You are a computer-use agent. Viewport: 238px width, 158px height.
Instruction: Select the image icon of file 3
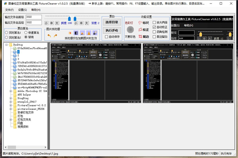(15, 59)
